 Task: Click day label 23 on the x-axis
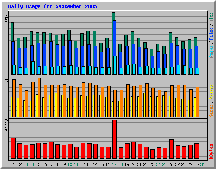152,164
